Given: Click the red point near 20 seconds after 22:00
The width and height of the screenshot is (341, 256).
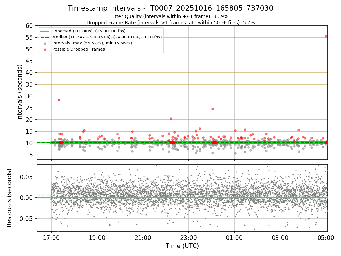Looking at the screenshot, I should [171, 119].
